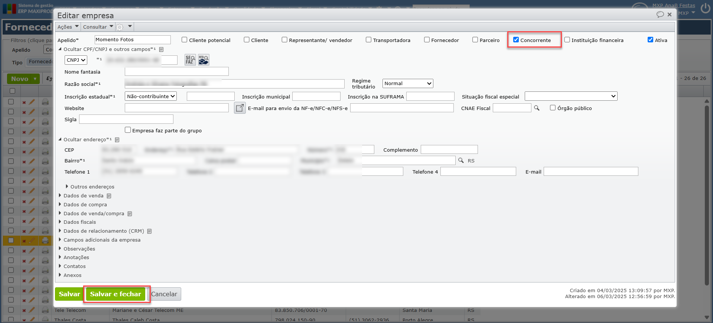The width and height of the screenshot is (713, 323).
Task: Expand the Outros endereços section
Action: pos(67,187)
